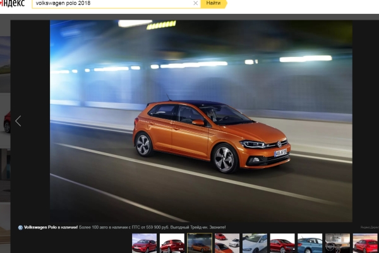This screenshot has height=253, width=379.
Task: Open the Volkswagen Polo в наличии ad link
Action: coord(51,227)
